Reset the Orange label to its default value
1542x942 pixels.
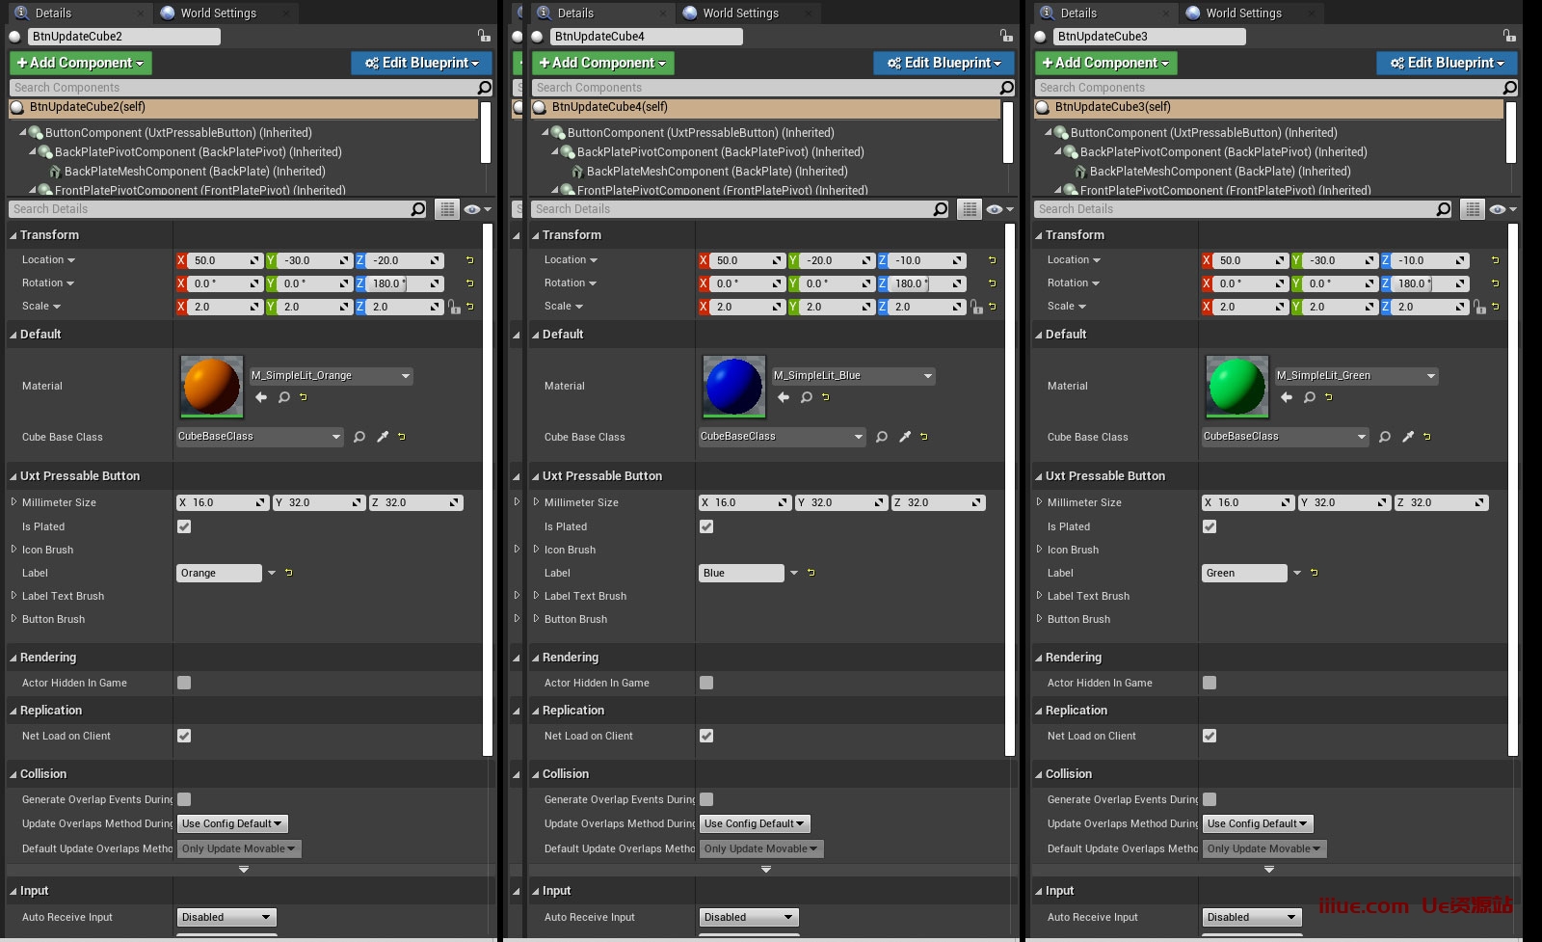click(289, 573)
